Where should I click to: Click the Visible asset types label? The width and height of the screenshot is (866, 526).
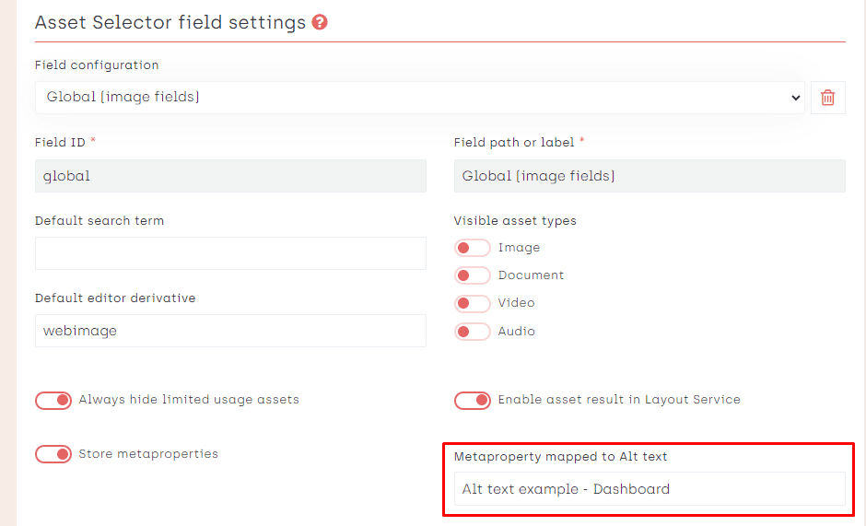point(515,221)
